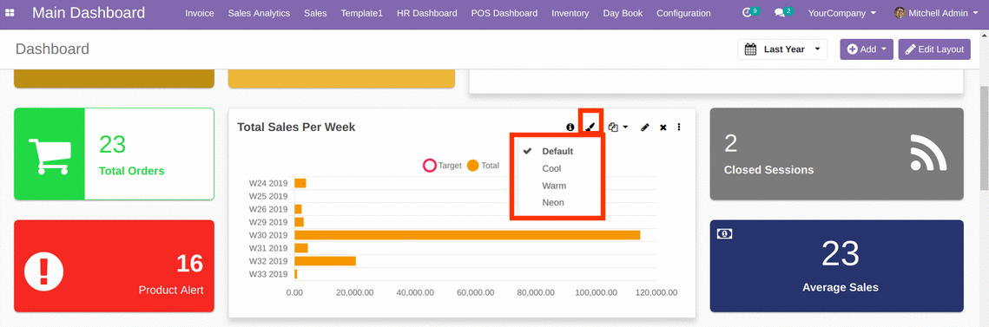Click the pencil edit icon on chart
Image resolution: width=989 pixels, height=327 pixels.
pos(644,128)
